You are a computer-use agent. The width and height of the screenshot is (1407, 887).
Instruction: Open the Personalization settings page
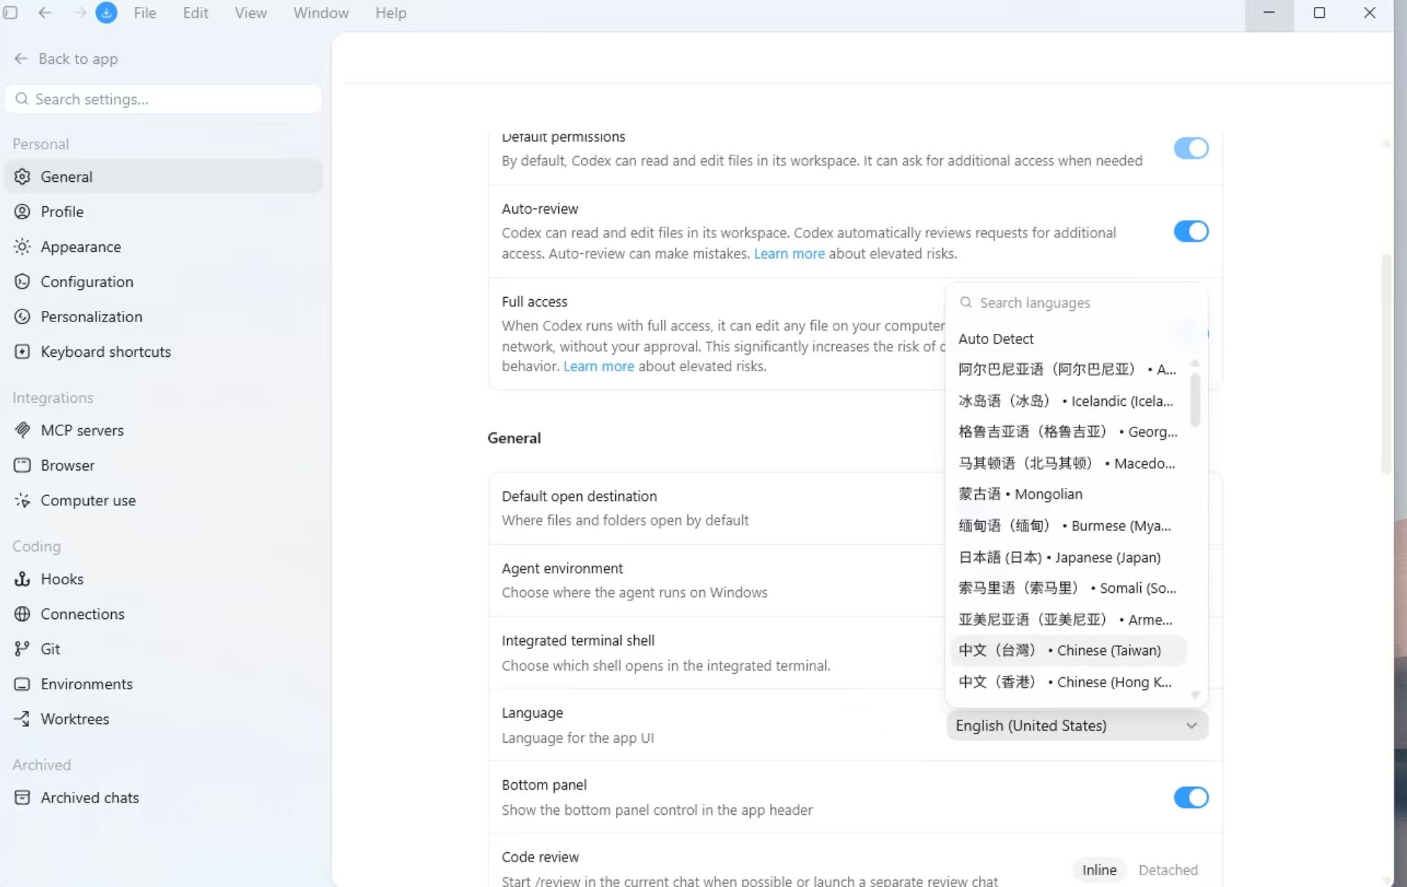[164, 316]
